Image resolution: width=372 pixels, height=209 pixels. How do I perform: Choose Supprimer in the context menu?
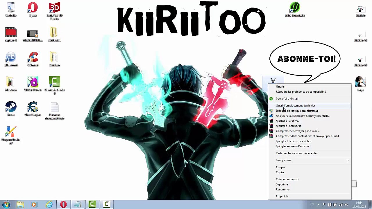point(310,184)
